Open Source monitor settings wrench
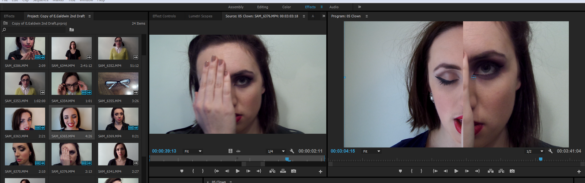The width and height of the screenshot is (585, 183). tap(292, 151)
